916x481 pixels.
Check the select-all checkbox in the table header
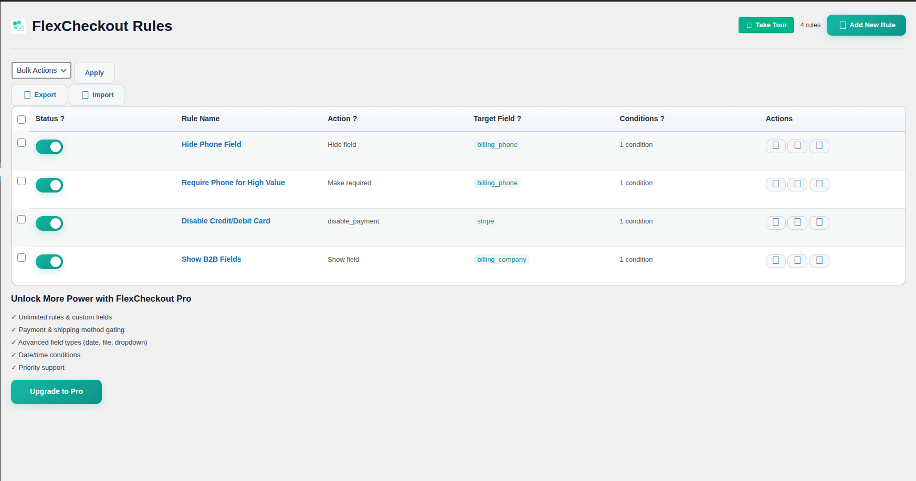[x=21, y=120]
